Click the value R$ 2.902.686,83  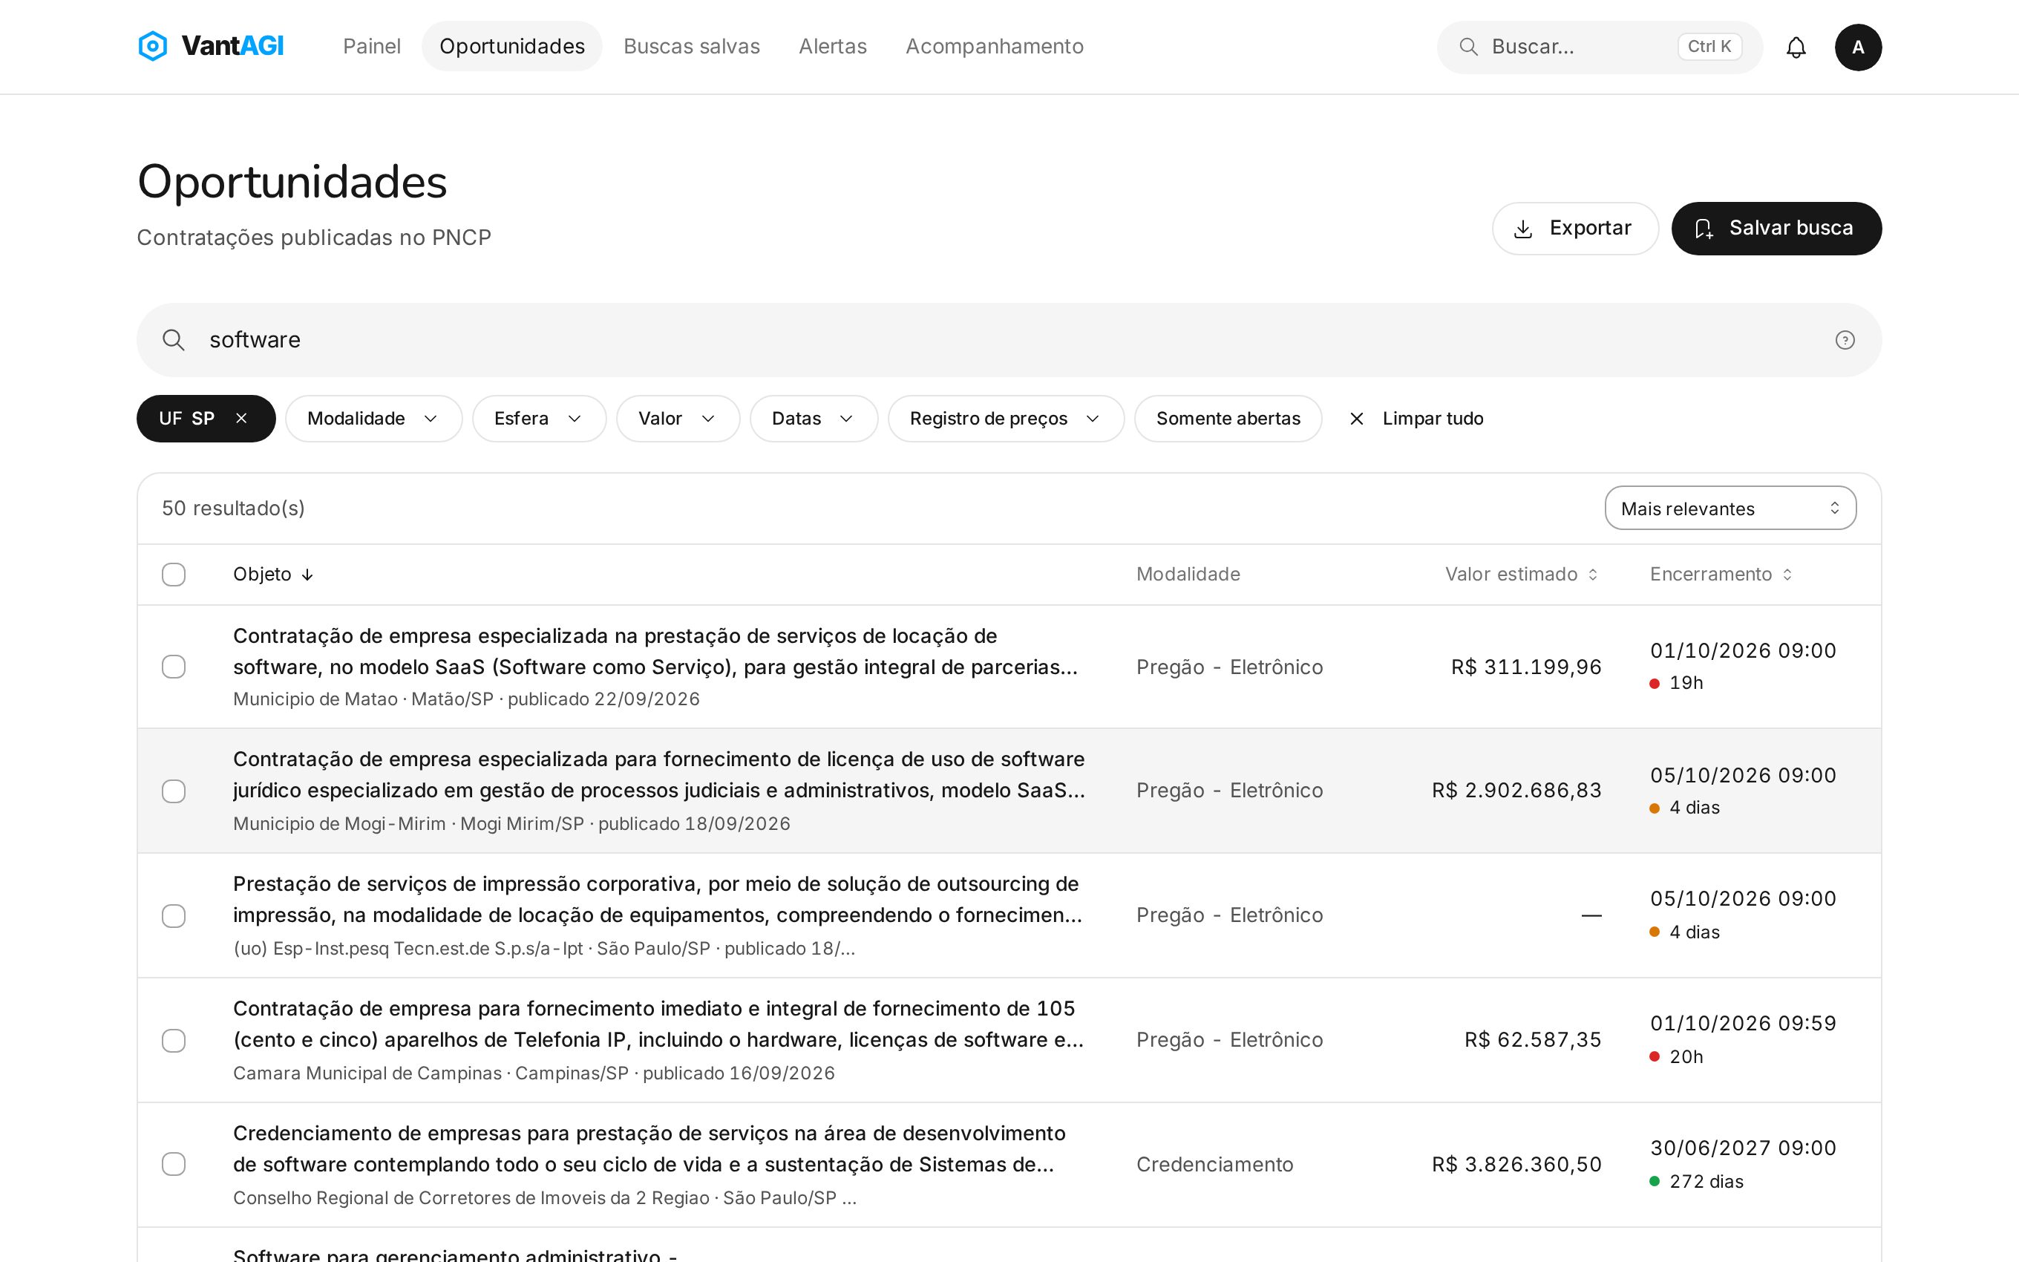coord(1516,791)
